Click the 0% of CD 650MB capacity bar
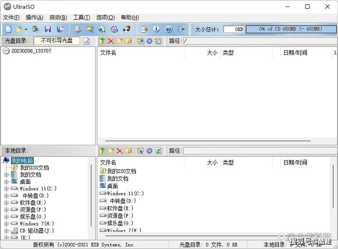The width and height of the screenshot is (338, 249). tap(291, 29)
